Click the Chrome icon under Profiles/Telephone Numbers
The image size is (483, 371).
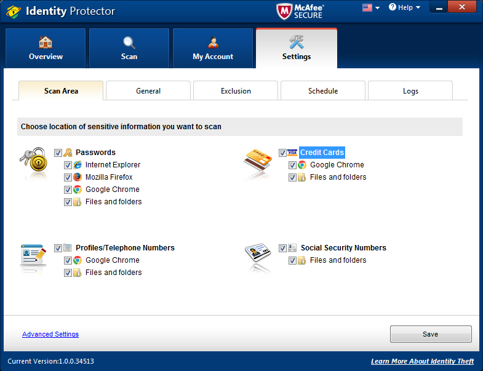78,260
